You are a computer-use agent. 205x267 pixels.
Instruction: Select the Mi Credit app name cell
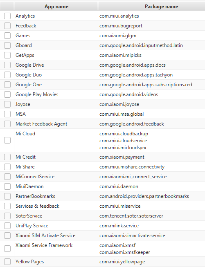coord(56,157)
